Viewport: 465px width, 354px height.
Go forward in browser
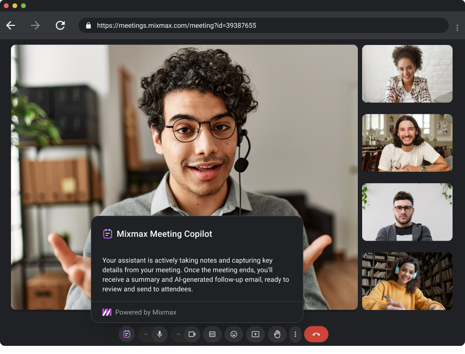click(x=35, y=25)
